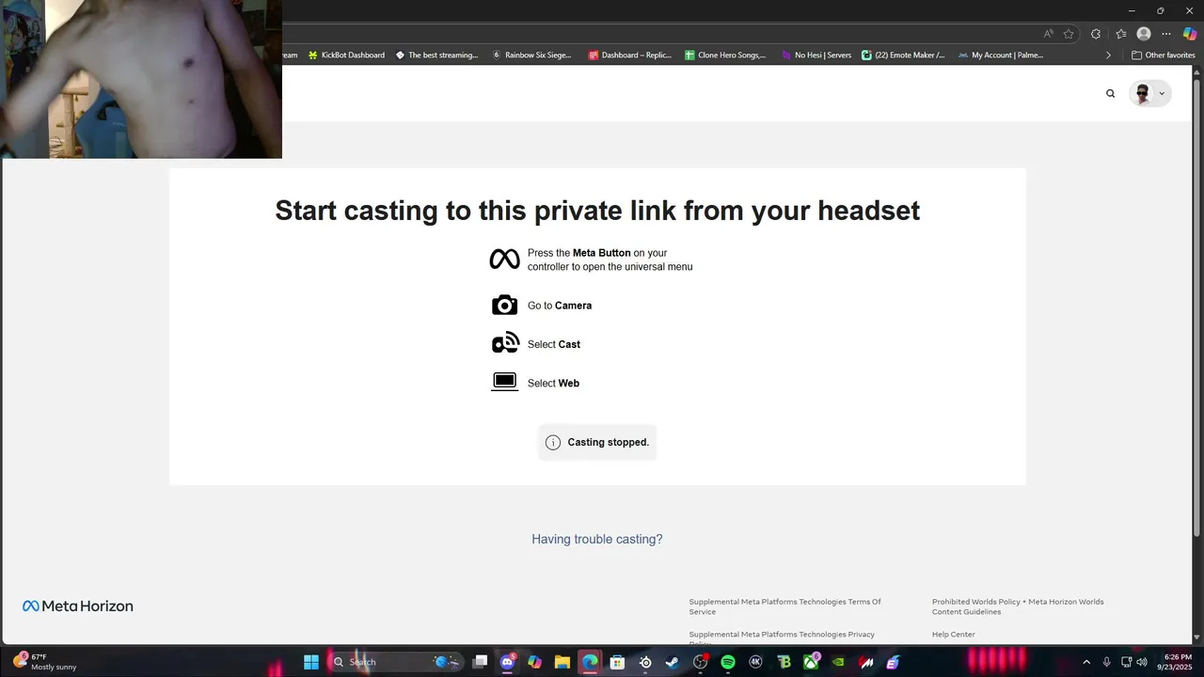Open browser Extensions icon
This screenshot has width=1204, height=677.
point(1096,34)
